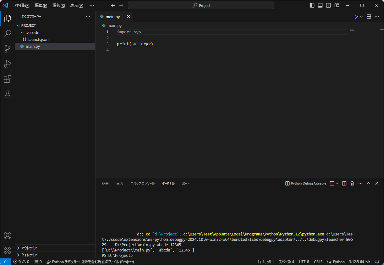Click the VS Code logo icon

6,5
